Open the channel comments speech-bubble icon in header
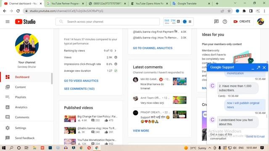This screenshot has width=269, height=151. pos(216,21)
